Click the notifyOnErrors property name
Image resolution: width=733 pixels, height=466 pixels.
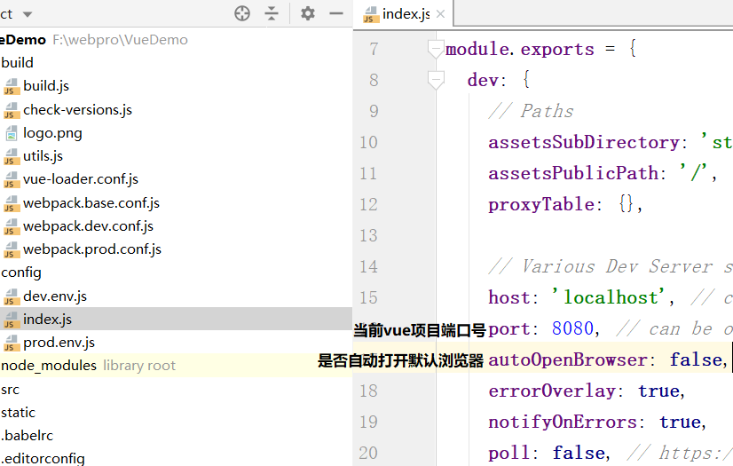(563, 423)
